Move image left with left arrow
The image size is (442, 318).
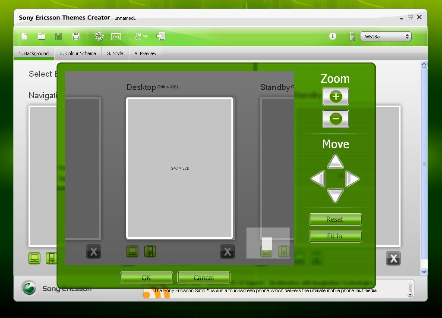click(x=318, y=179)
